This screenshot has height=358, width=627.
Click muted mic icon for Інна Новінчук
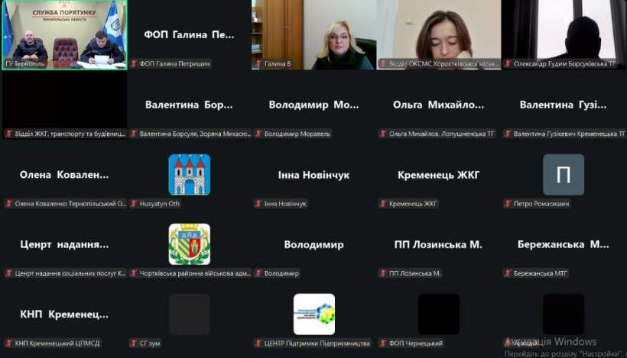258,204
